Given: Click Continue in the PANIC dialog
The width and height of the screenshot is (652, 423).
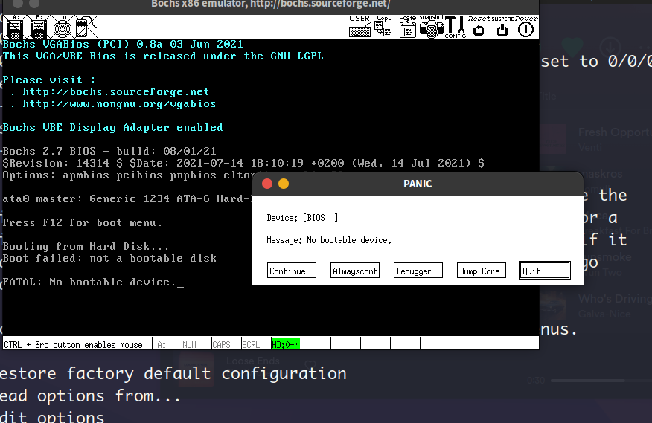Looking at the screenshot, I should click(292, 271).
